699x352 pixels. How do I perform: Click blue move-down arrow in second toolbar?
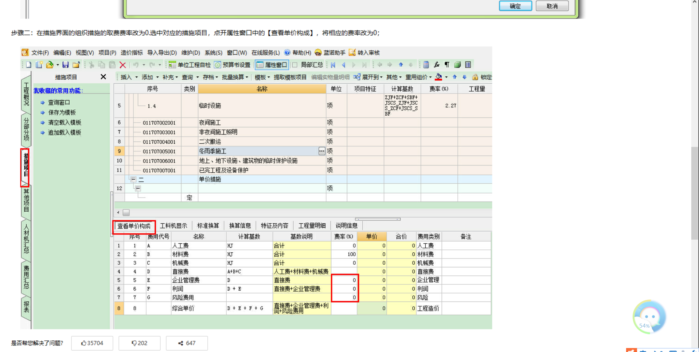(x=464, y=77)
